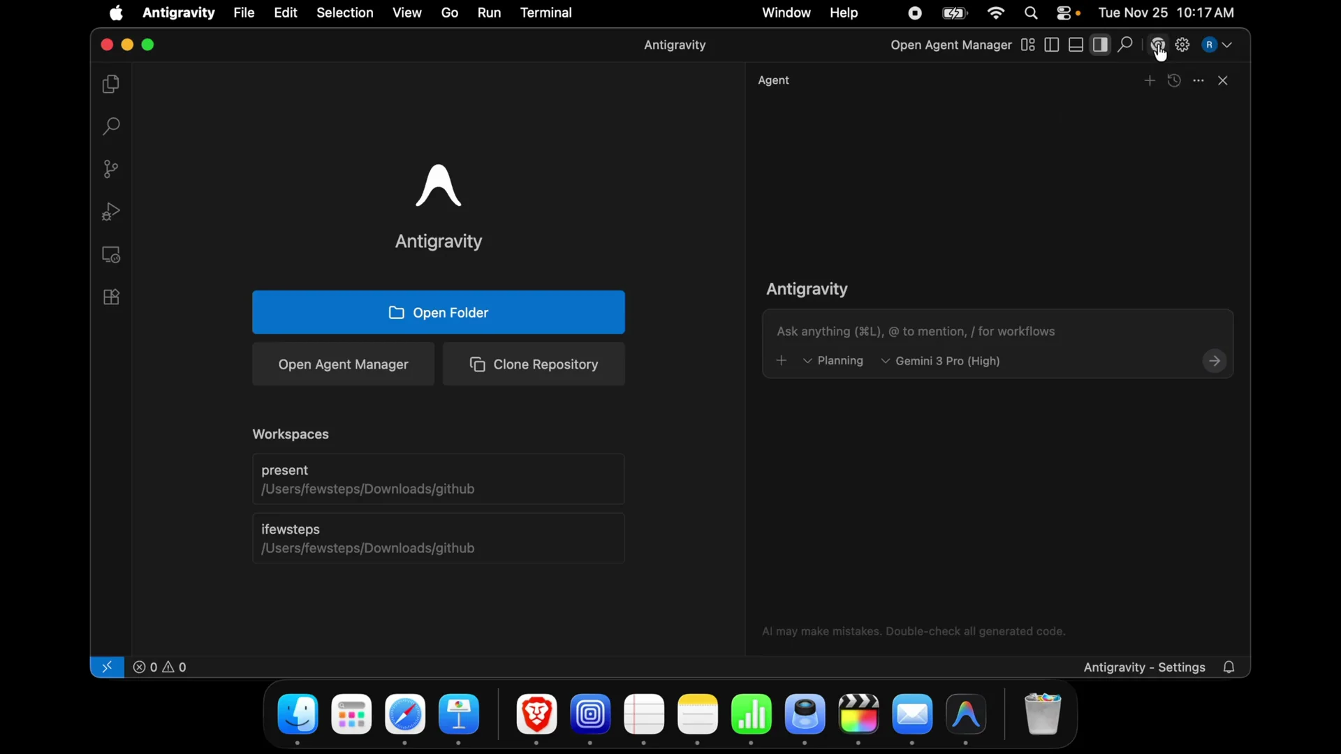Screen dimensions: 1341x754
Task: Toggle the bottom panel visibility
Action: coord(1076,45)
